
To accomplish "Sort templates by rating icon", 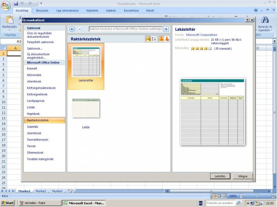I will 148,39.
